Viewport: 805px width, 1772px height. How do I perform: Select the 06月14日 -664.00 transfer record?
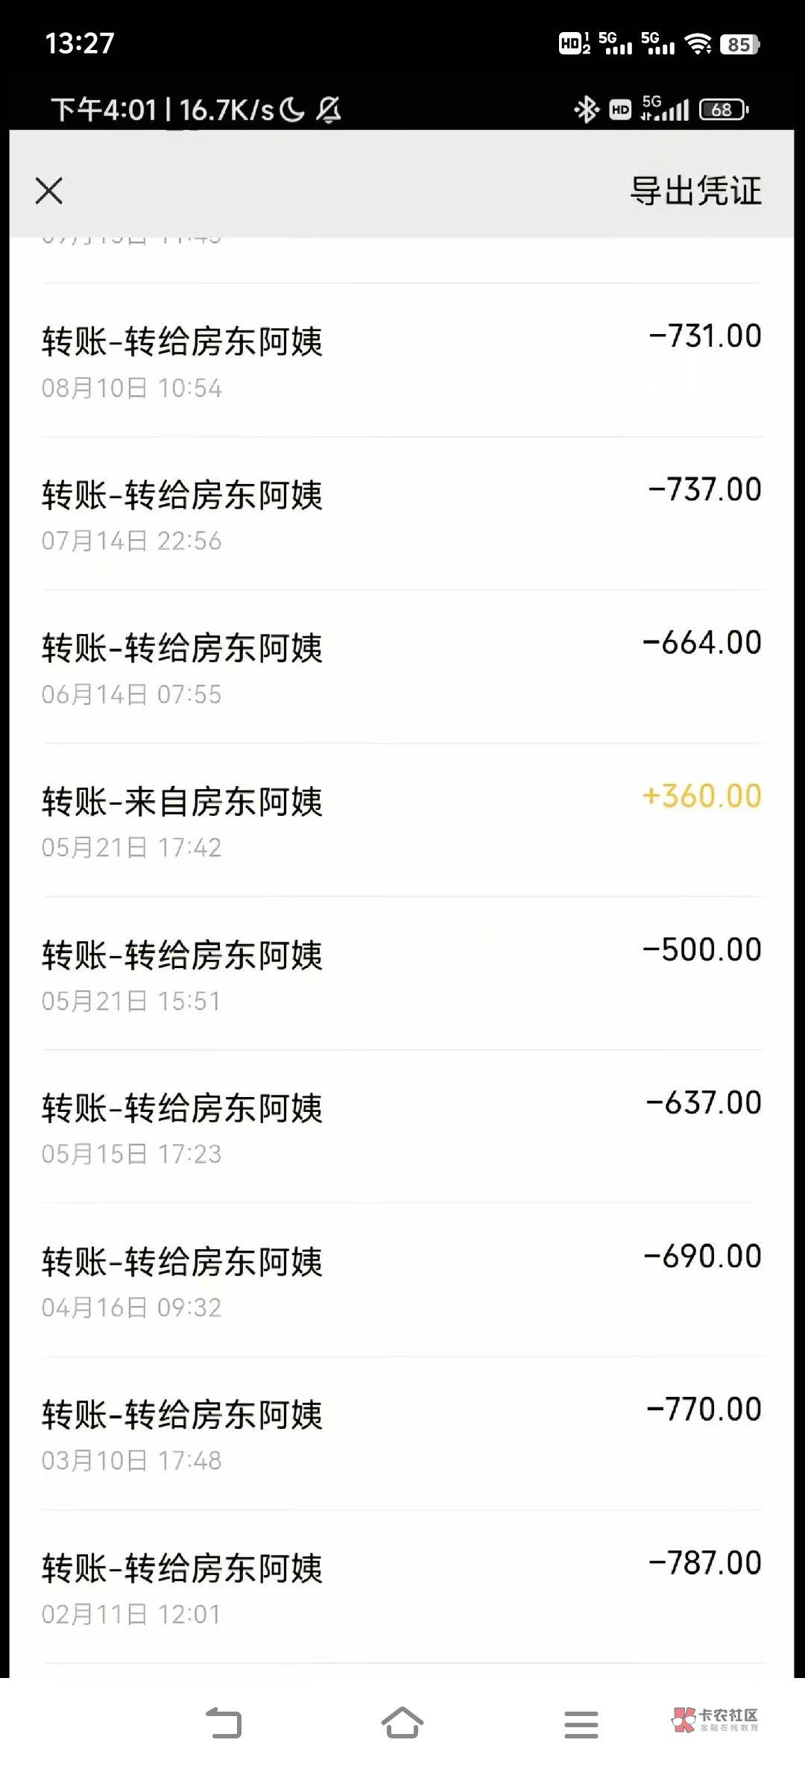click(402, 667)
